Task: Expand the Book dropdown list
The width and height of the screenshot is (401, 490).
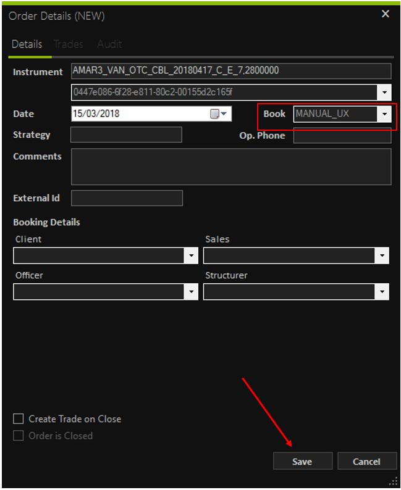Action: pos(385,114)
